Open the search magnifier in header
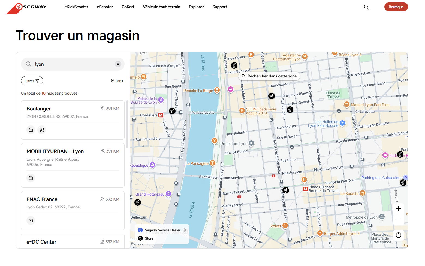This screenshot has width=425, height=266. click(x=366, y=7)
